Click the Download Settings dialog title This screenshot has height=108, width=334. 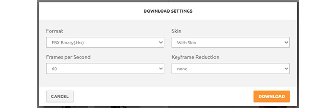[x=168, y=11]
